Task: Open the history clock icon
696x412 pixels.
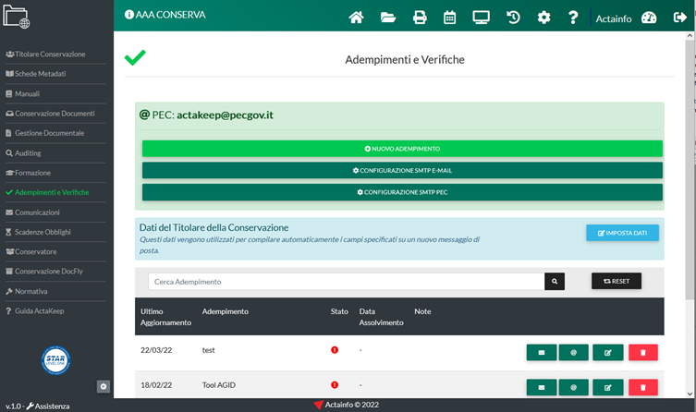Action: point(513,17)
